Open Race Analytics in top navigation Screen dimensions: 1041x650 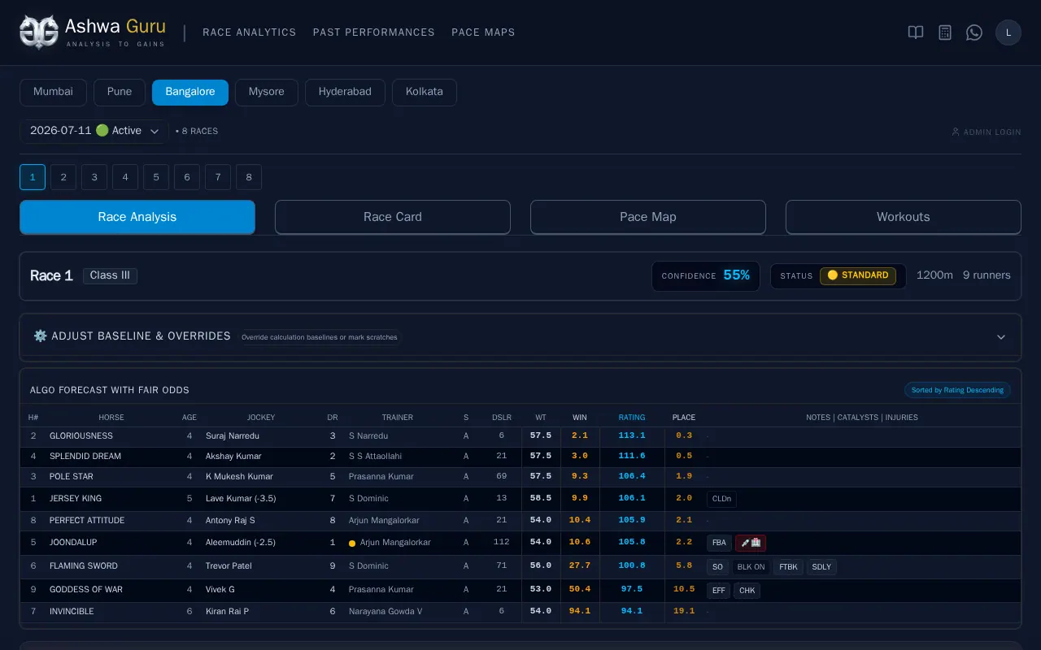pyautogui.click(x=250, y=32)
